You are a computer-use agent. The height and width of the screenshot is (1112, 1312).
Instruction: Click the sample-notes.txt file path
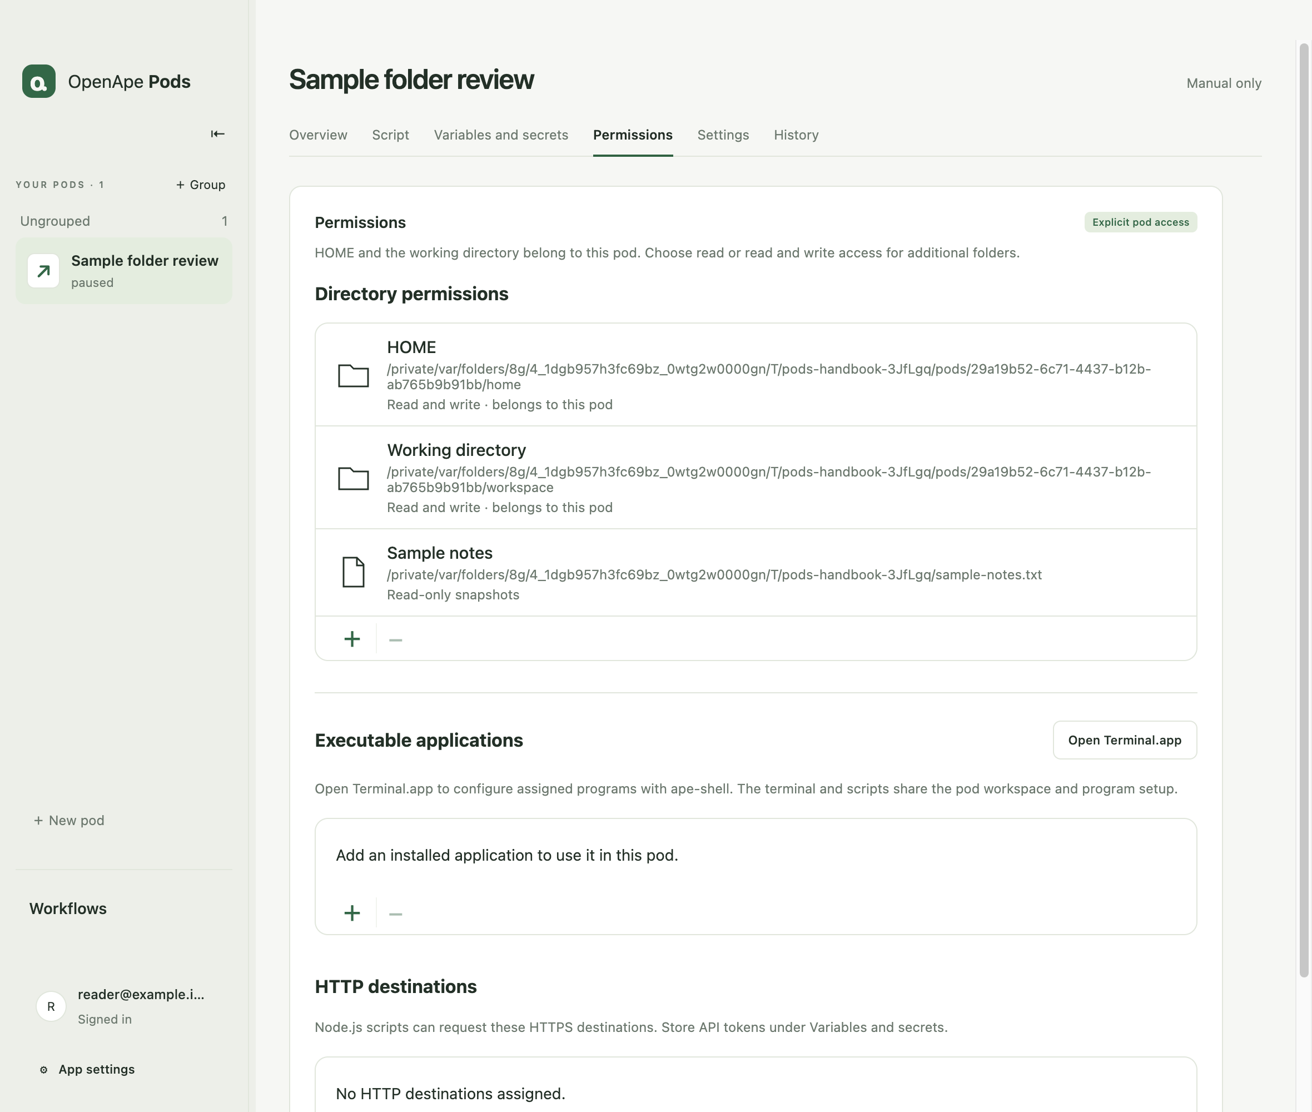pos(714,575)
